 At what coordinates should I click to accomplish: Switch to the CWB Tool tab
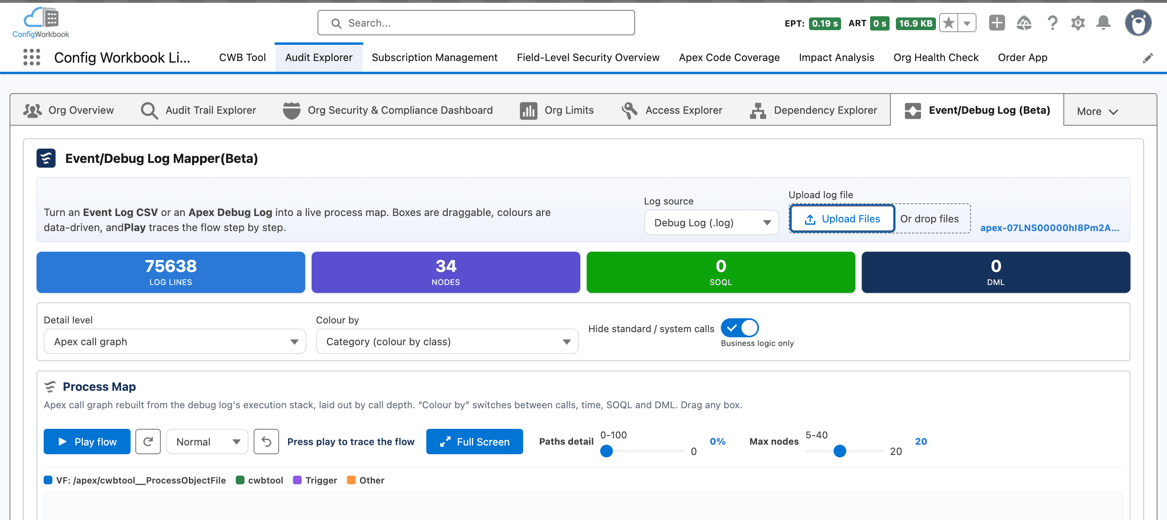click(x=243, y=57)
